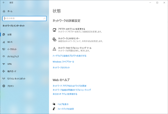Maximize the 設定 window
Image resolution: width=168 pixels, height=114 pixels.
click(157, 3)
